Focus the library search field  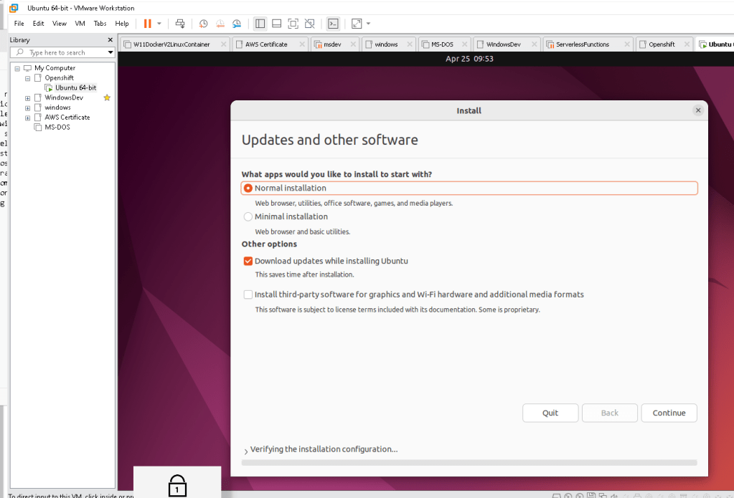tap(62, 52)
